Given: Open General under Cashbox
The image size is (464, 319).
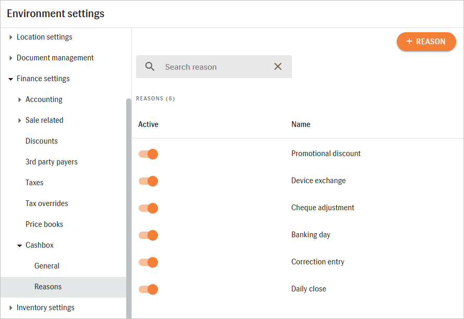Looking at the screenshot, I should coord(47,266).
